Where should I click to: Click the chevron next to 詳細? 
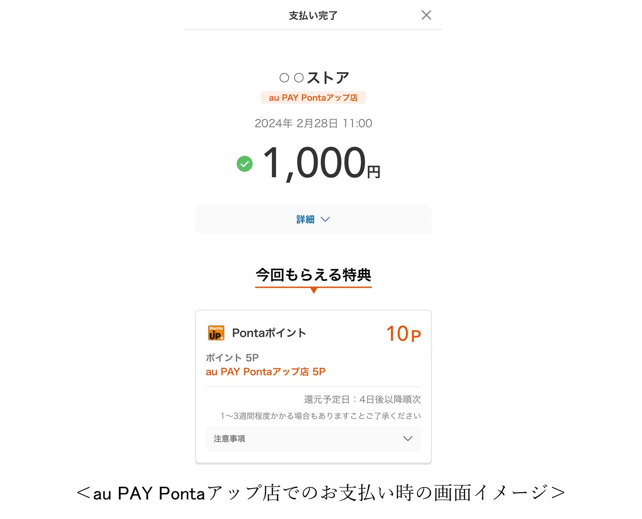(x=325, y=219)
